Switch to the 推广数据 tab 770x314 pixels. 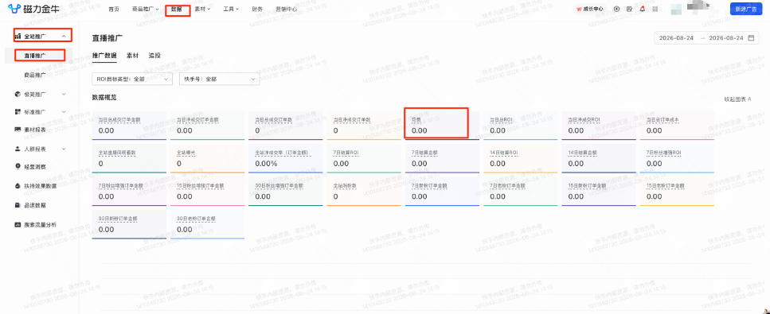(104, 56)
